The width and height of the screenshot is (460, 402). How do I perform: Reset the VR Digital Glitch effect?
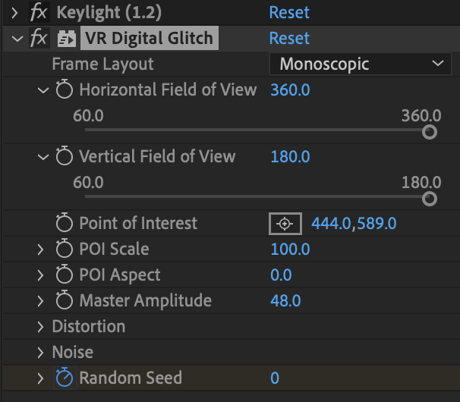[x=289, y=39]
